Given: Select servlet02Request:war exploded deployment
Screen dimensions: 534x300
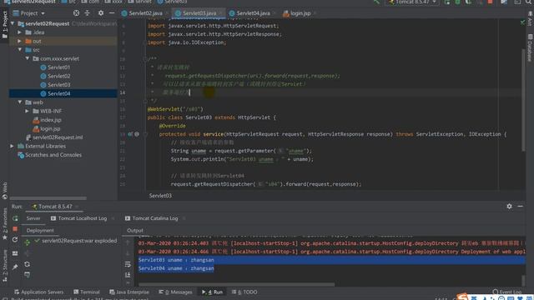Looking at the screenshot, I should click(76, 241).
